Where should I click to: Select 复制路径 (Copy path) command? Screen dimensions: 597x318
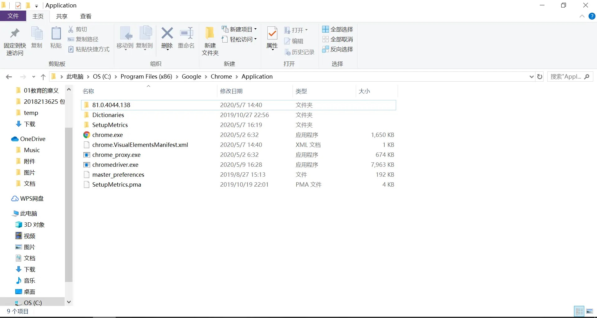(x=83, y=39)
